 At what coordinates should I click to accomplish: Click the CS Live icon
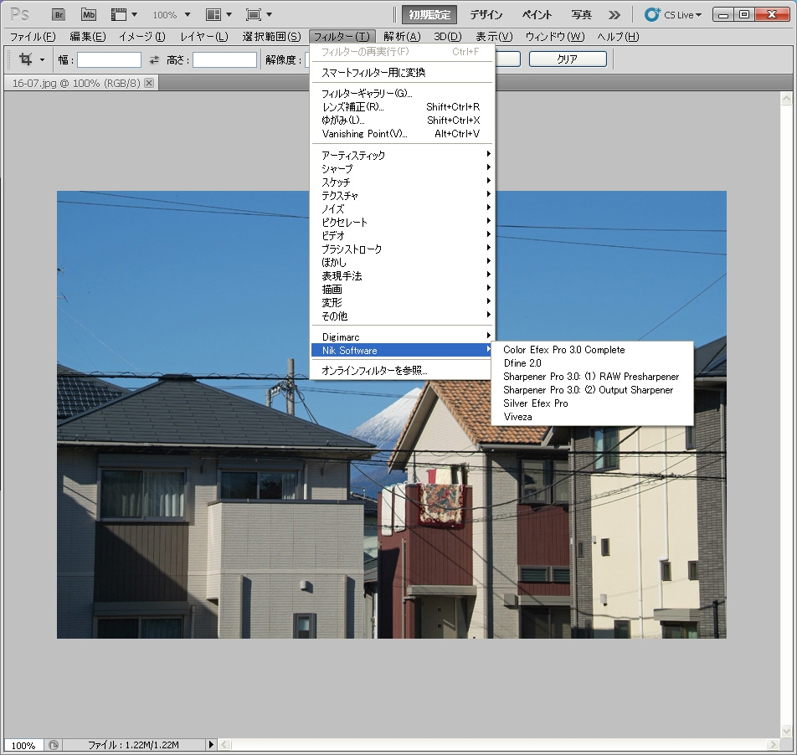point(652,14)
